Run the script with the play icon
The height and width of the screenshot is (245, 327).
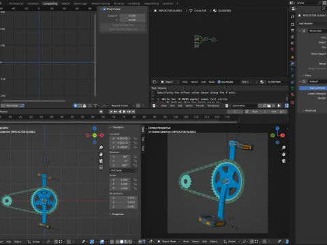coord(279,105)
